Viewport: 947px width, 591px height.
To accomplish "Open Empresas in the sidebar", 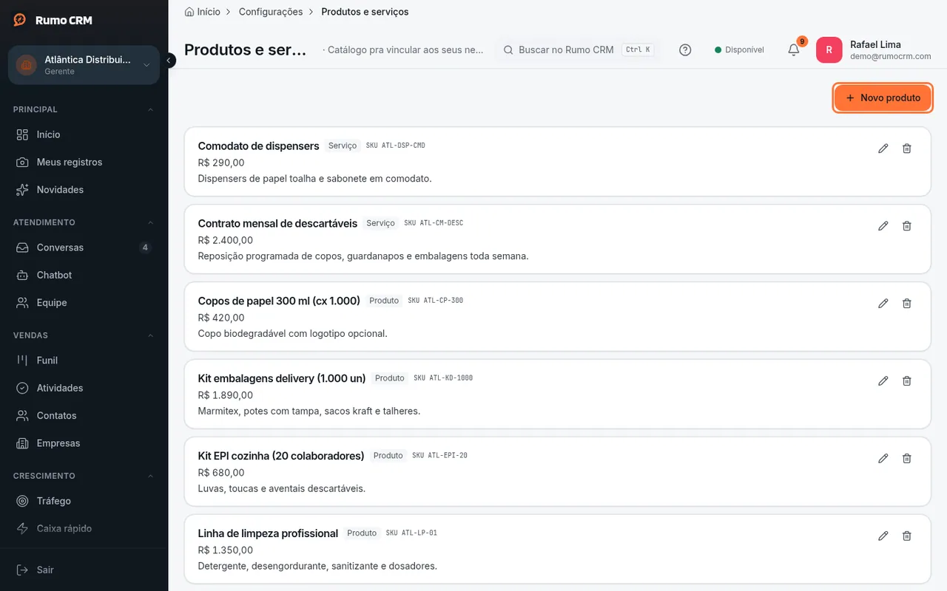I will [84, 443].
